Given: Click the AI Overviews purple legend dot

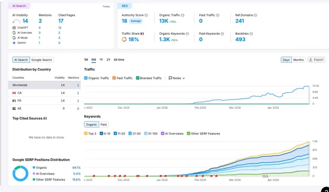Looking at the screenshot, I should click(34, 174).
